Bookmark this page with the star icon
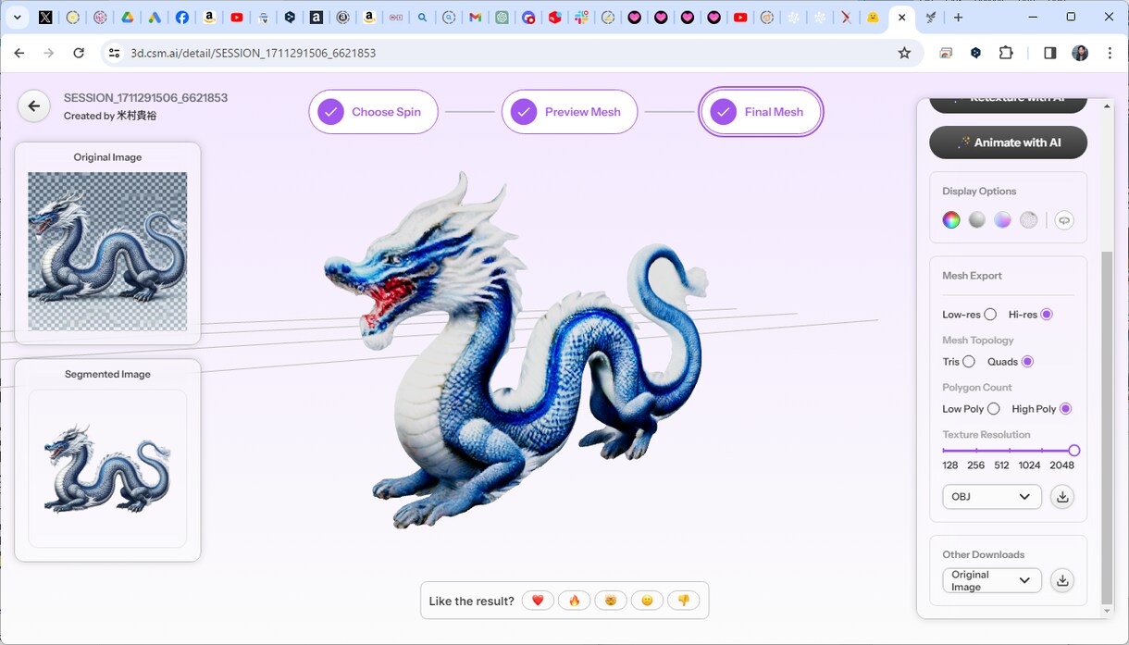Image resolution: width=1129 pixels, height=645 pixels. [x=904, y=54]
